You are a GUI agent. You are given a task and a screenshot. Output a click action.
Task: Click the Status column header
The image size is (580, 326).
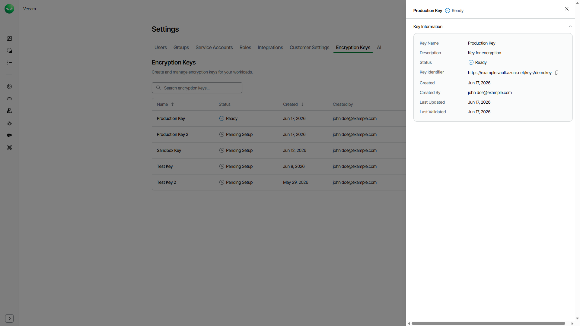225,104
